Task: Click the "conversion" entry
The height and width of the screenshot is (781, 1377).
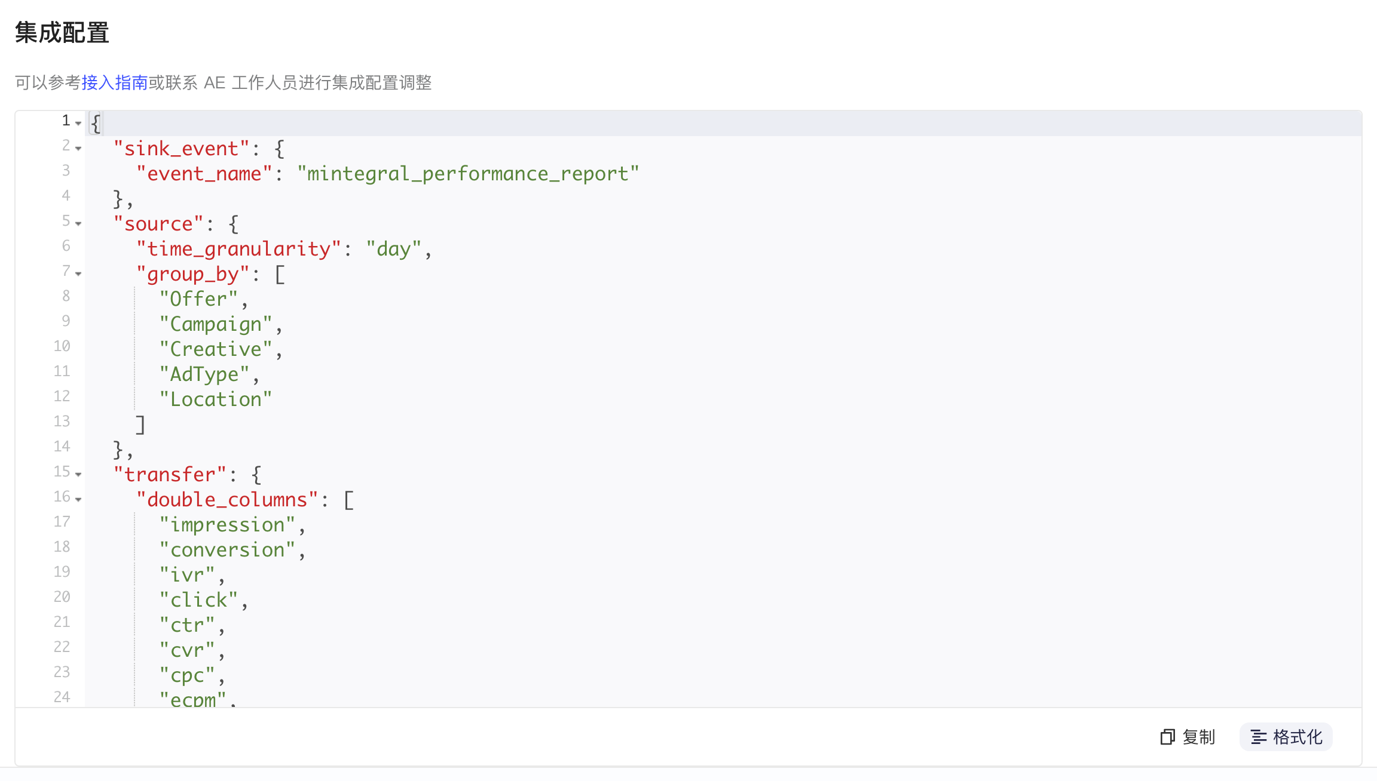Action: (x=227, y=550)
